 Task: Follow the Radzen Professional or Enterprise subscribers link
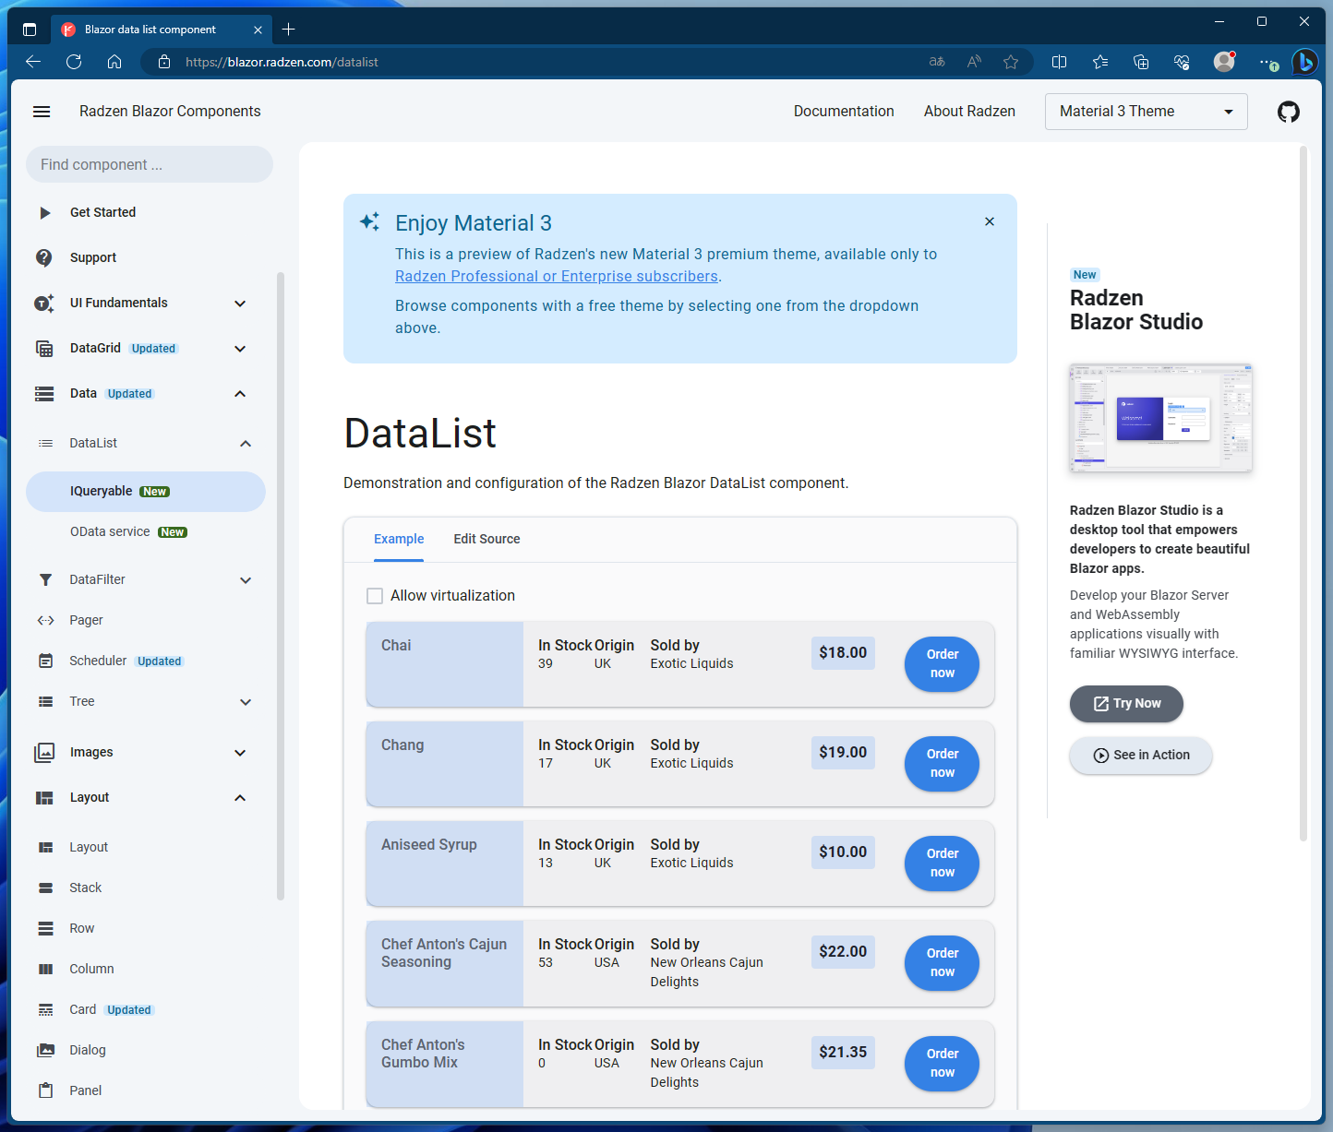point(557,276)
